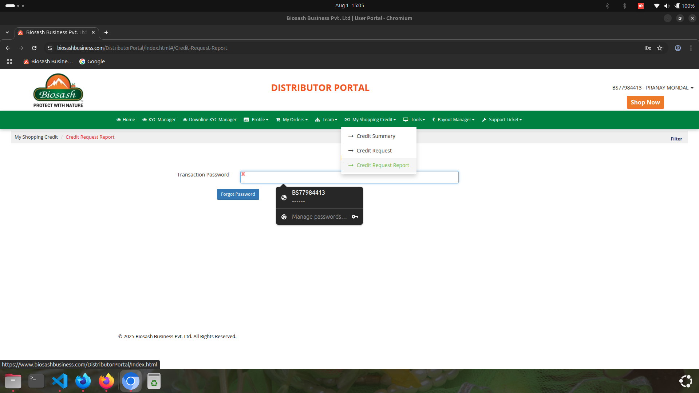Select Credit Summary from the dropdown menu
This screenshot has width=699, height=393.
376,136
